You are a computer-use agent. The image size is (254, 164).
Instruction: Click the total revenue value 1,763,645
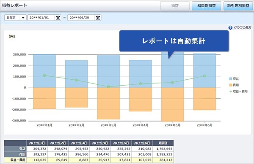[164, 149]
